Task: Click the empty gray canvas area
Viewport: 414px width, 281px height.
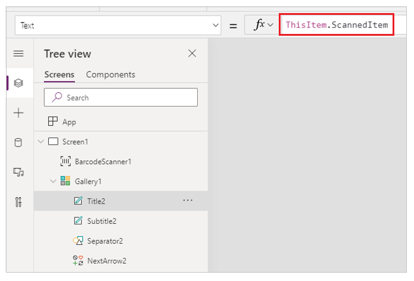Action: click(307, 155)
